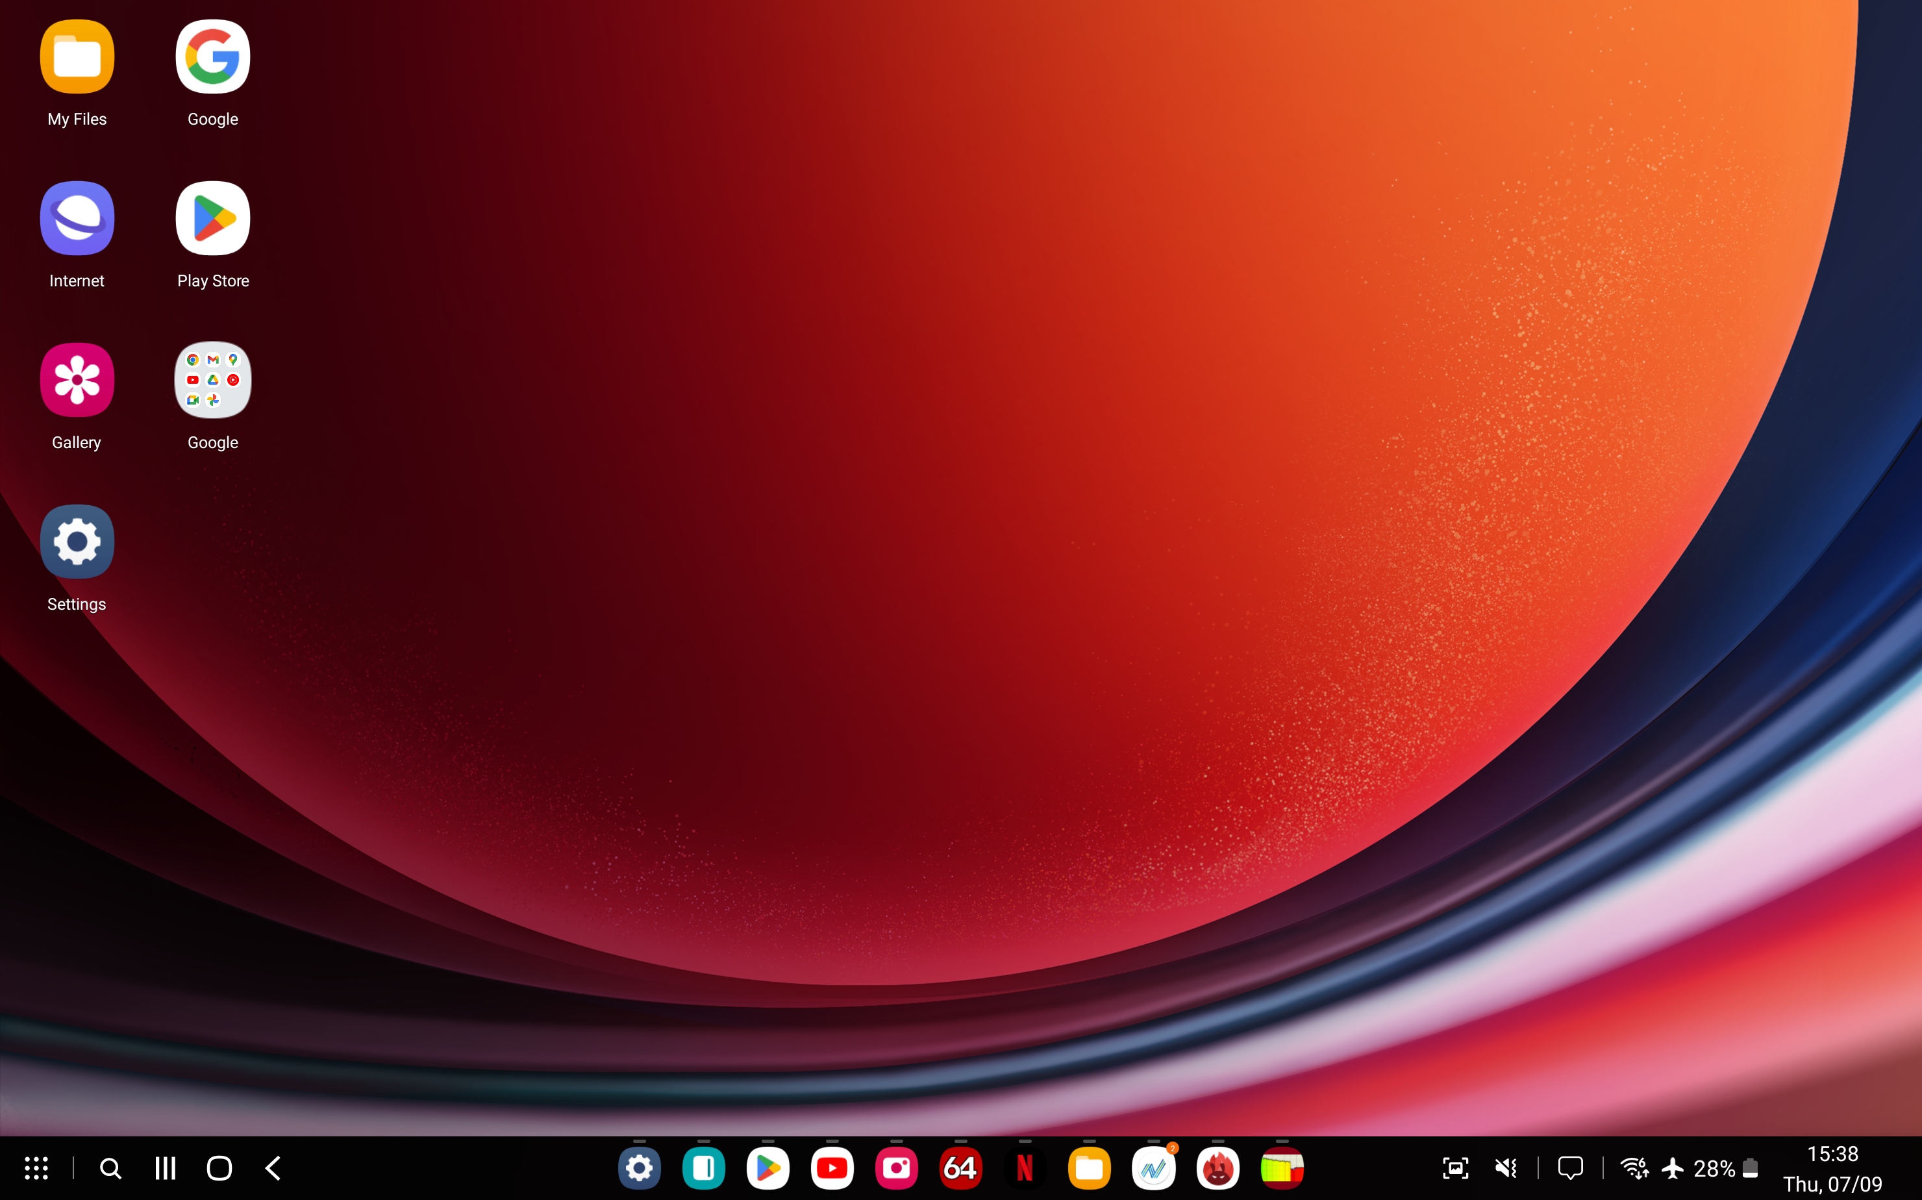Image resolution: width=1922 pixels, height=1200 pixels.
Task: Tap the airplane mode indicator
Action: (x=1673, y=1168)
